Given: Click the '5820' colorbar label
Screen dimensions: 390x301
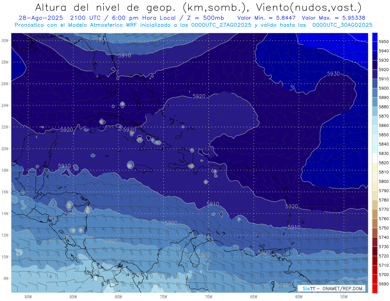Looking at the screenshot, I should [x=383, y=163].
